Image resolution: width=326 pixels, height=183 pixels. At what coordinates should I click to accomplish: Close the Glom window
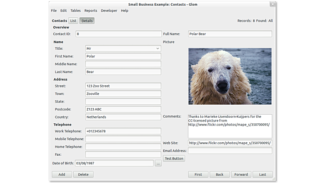coord(272,4)
